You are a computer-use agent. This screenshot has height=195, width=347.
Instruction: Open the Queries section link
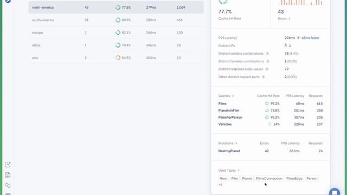click(x=226, y=96)
